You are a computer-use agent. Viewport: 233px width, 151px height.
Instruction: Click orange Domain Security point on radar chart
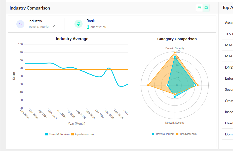click(x=175, y=53)
